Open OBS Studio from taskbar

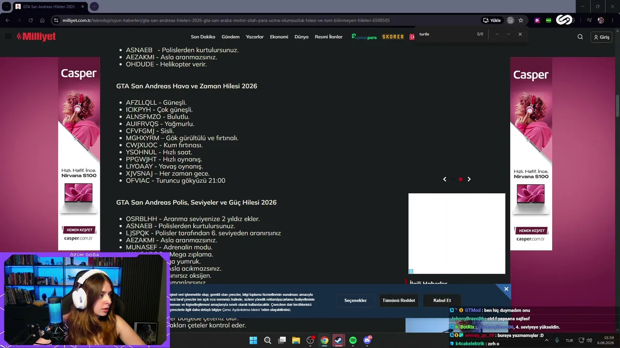pos(310,340)
